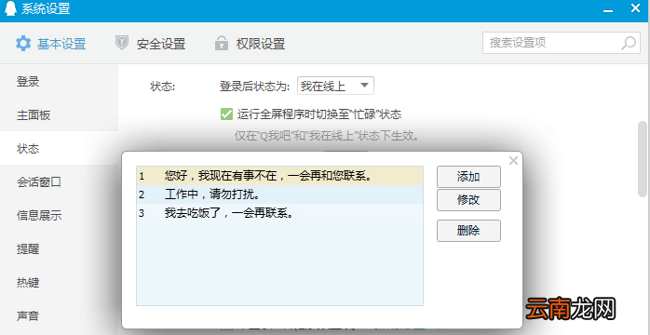Click the settings page vertical scrollbar
Image resolution: width=650 pixels, height=335 pixels.
click(643, 158)
